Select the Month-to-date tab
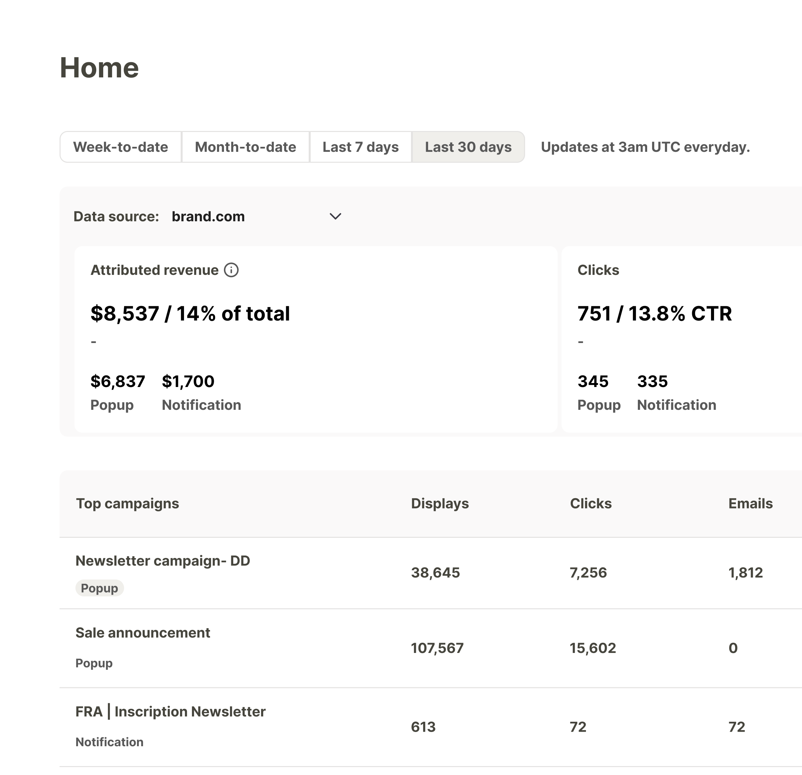Image resolution: width=802 pixels, height=775 pixels. tap(245, 147)
